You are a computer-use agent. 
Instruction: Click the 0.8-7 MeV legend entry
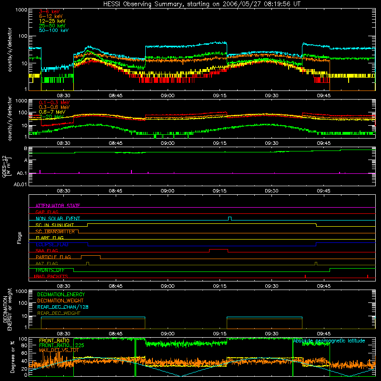[52, 112]
